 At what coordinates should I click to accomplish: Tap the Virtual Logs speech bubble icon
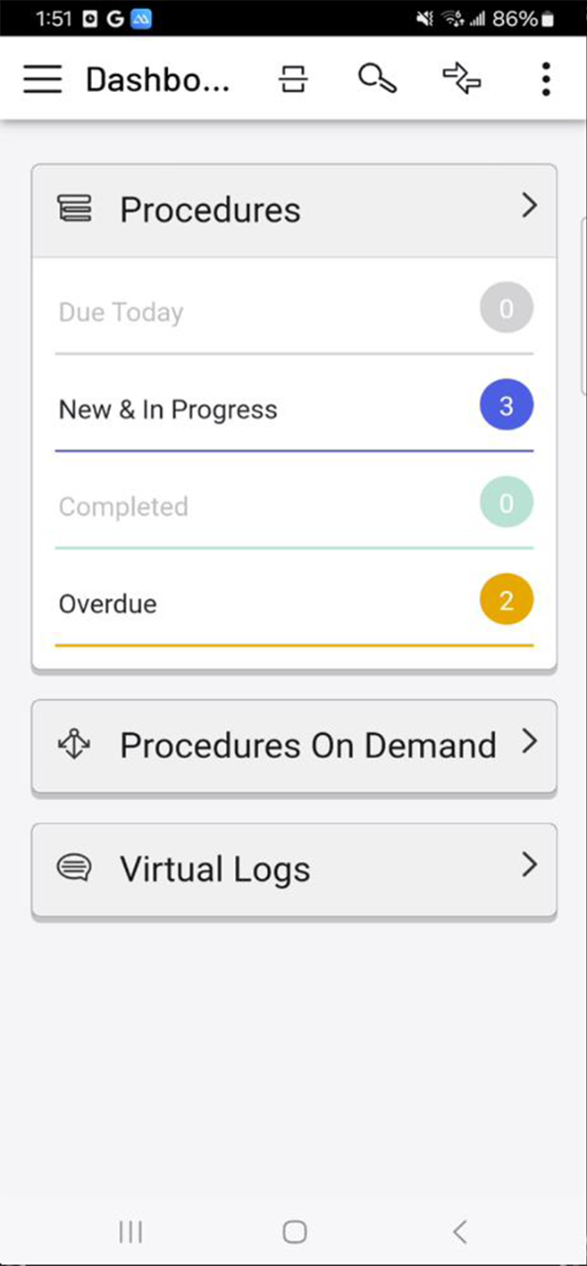tap(75, 868)
